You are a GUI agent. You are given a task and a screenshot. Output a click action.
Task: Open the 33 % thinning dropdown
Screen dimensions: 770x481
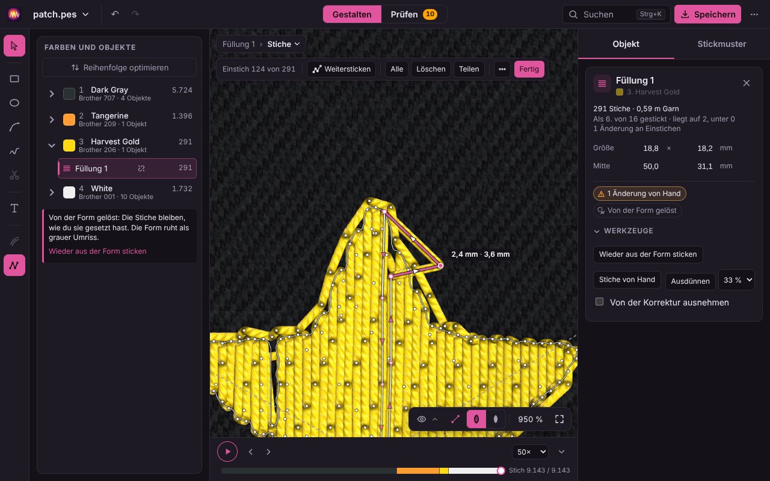pos(736,280)
